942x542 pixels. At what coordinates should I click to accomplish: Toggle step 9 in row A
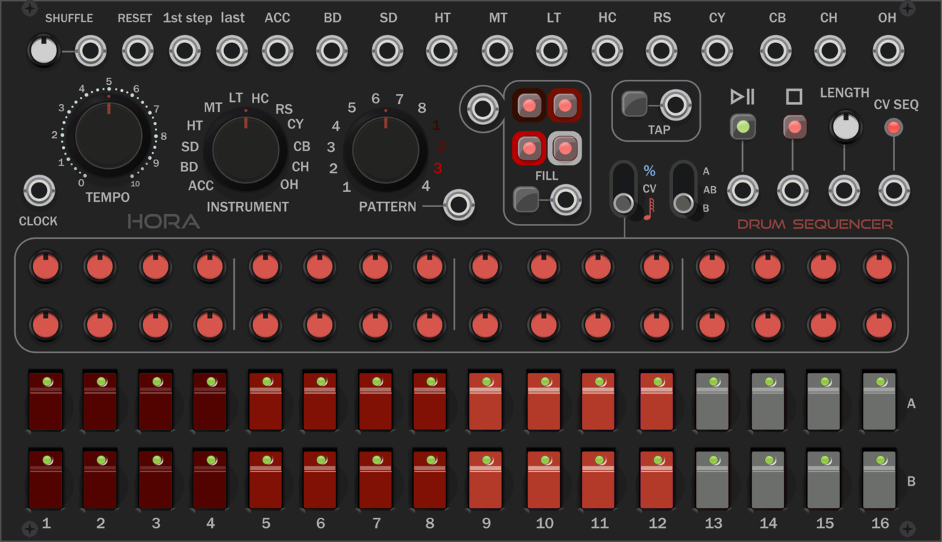pyautogui.click(x=485, y=401)
